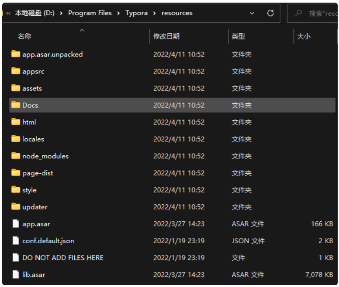Select the node_modules folder name
The width and height of the screenshot is (339, 287).
[x=45, y=156]
